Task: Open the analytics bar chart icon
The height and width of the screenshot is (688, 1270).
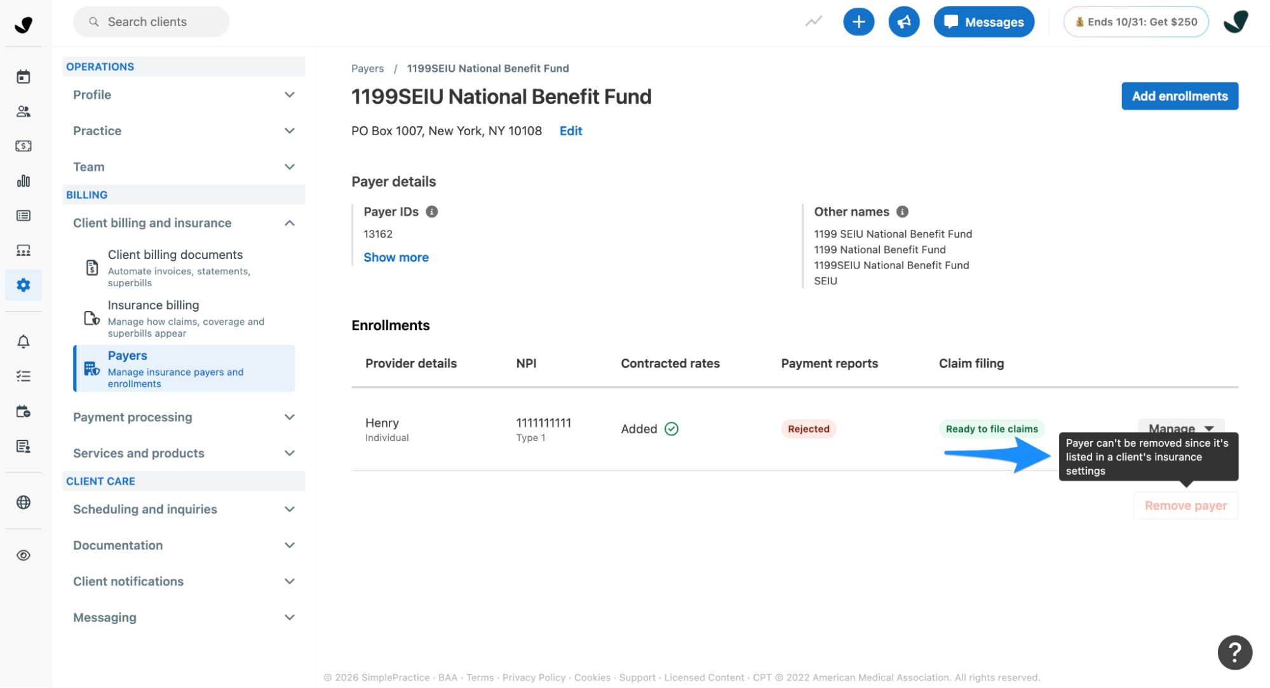Action: click(24, 181)
